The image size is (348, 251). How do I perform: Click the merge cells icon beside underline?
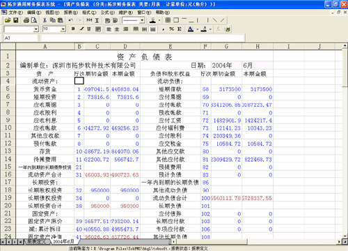click(x=98, y=29)
